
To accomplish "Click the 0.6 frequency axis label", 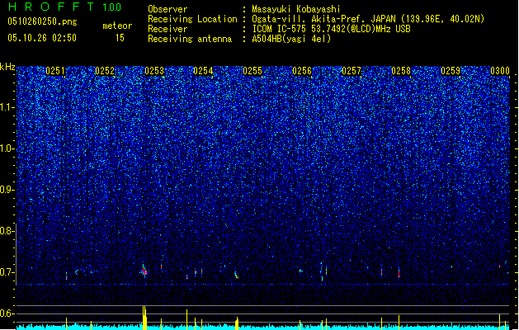I will click(6, 313).
